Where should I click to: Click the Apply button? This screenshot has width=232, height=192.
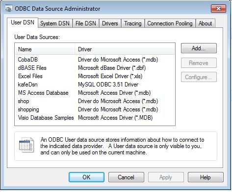(166, 177)
